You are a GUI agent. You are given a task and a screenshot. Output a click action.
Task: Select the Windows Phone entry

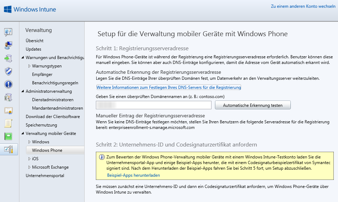pyautogui.click(x=55, y=150)
